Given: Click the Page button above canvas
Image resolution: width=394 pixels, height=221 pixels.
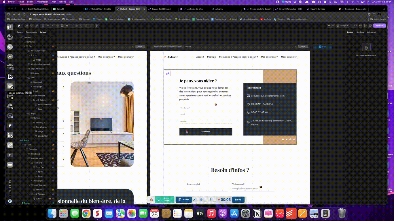Looking at the screenshot, I should (x=323, y=46).
